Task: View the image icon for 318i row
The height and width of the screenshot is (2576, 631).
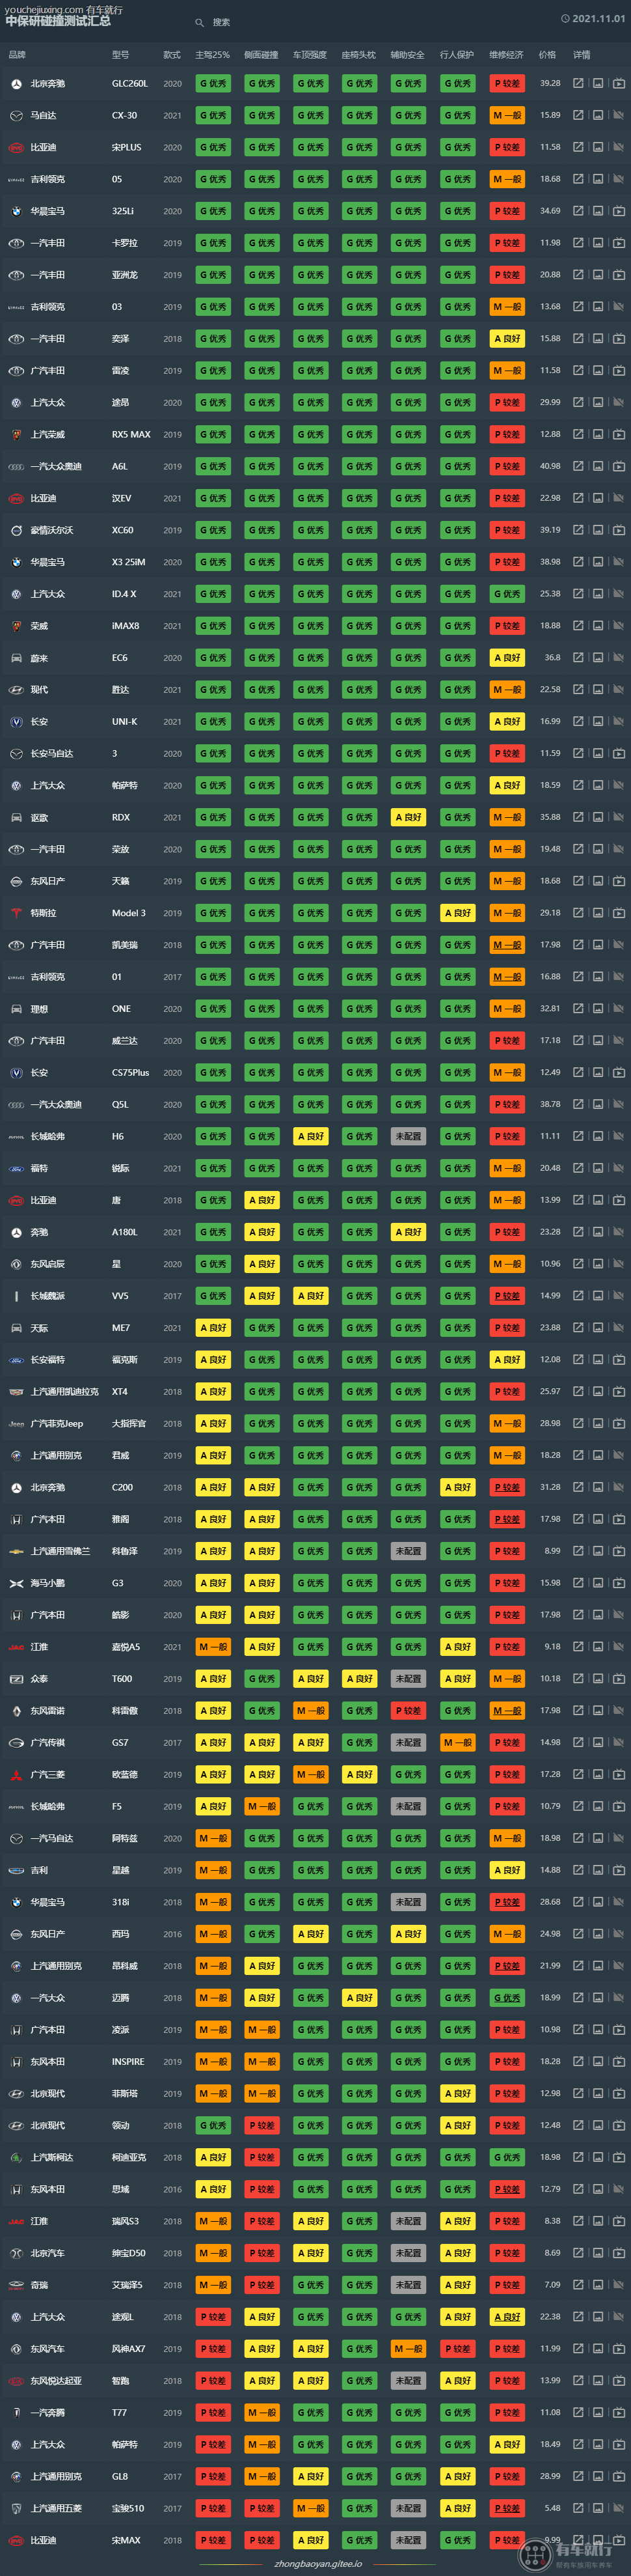Action: pos(598,1902)
